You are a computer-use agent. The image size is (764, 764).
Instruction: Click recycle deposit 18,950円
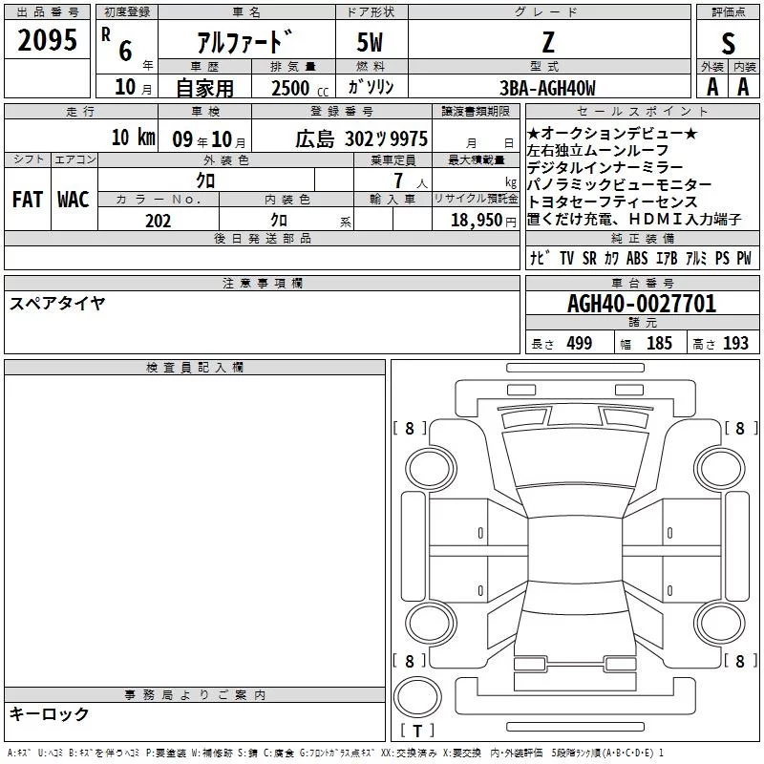pyautogui.click(x=483, y=221)
